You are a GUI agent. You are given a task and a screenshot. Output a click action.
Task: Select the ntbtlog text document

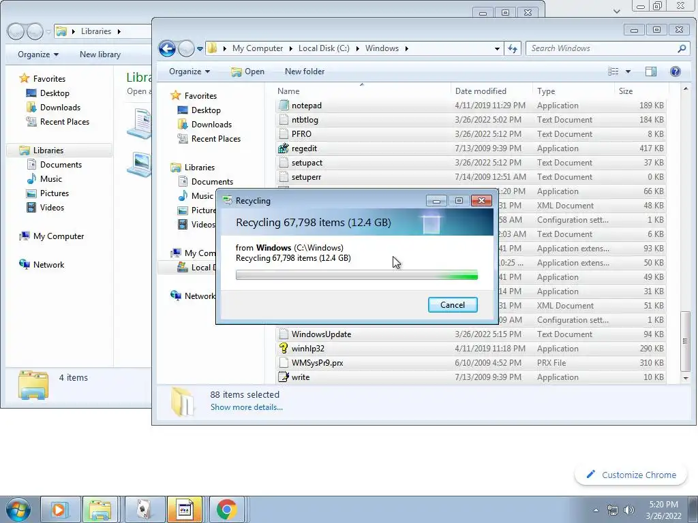click(470, 120)
